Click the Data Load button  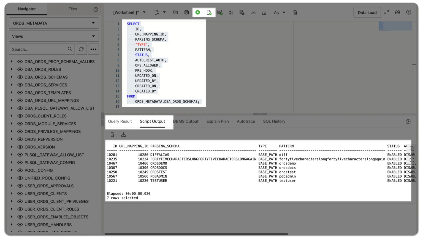pos(367,12)
